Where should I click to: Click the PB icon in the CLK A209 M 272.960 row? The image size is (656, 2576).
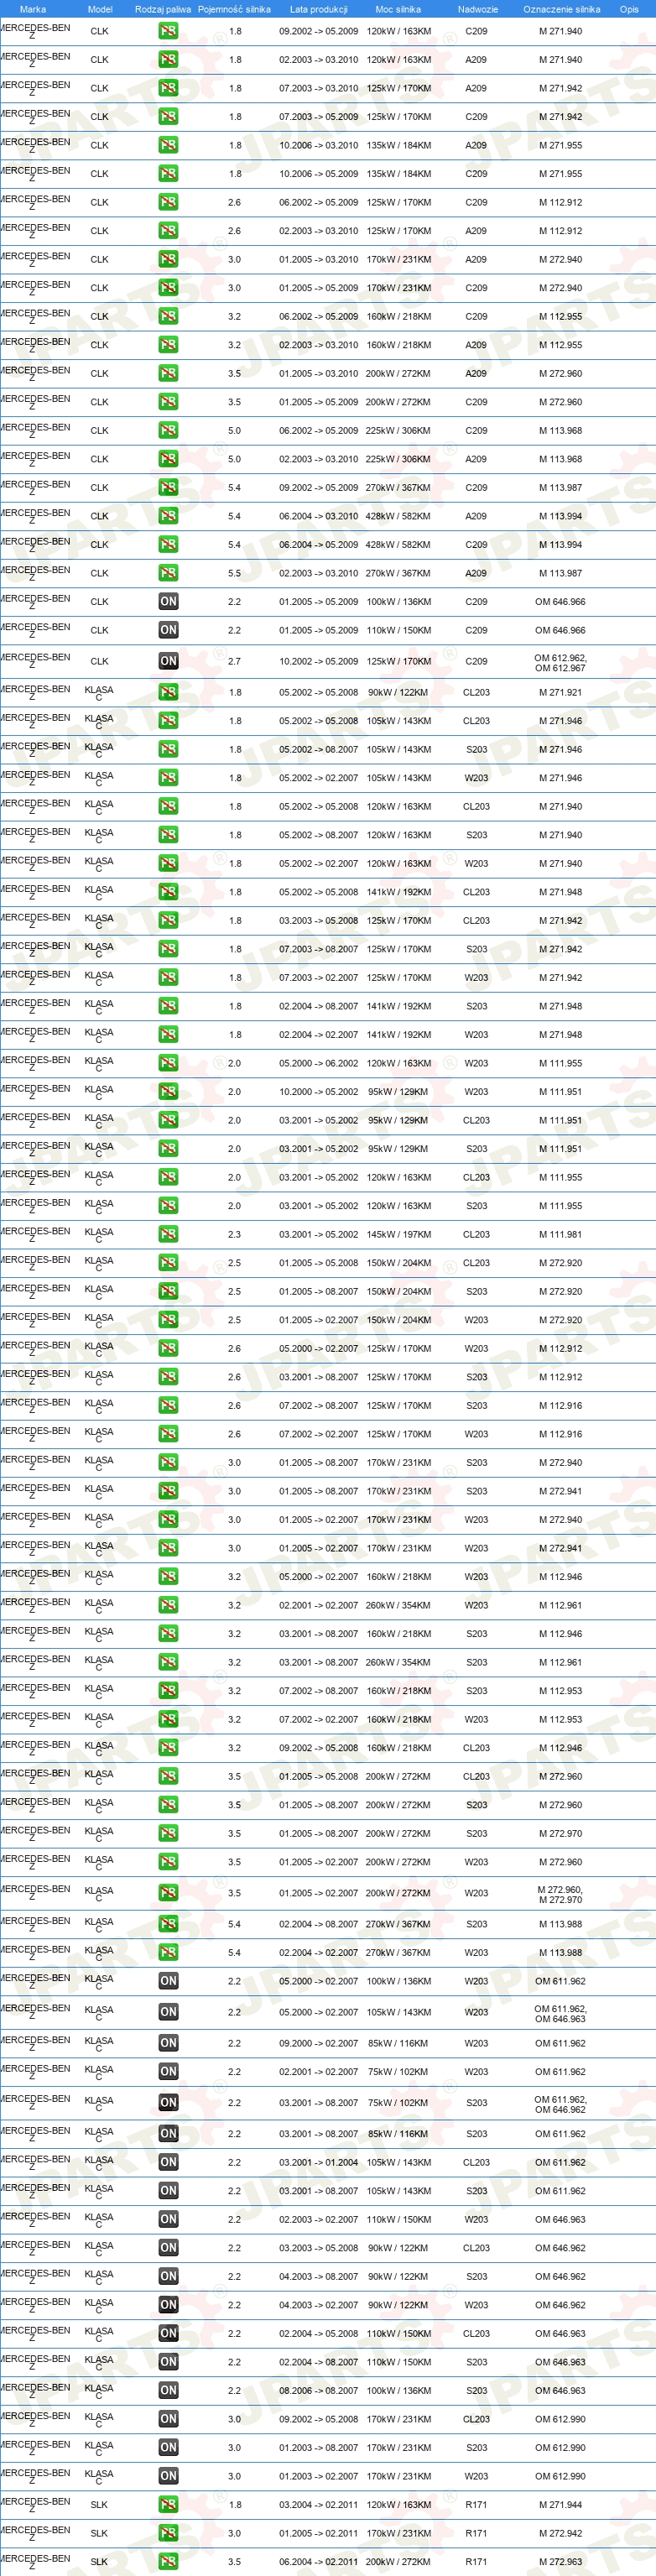click(168, 374)
